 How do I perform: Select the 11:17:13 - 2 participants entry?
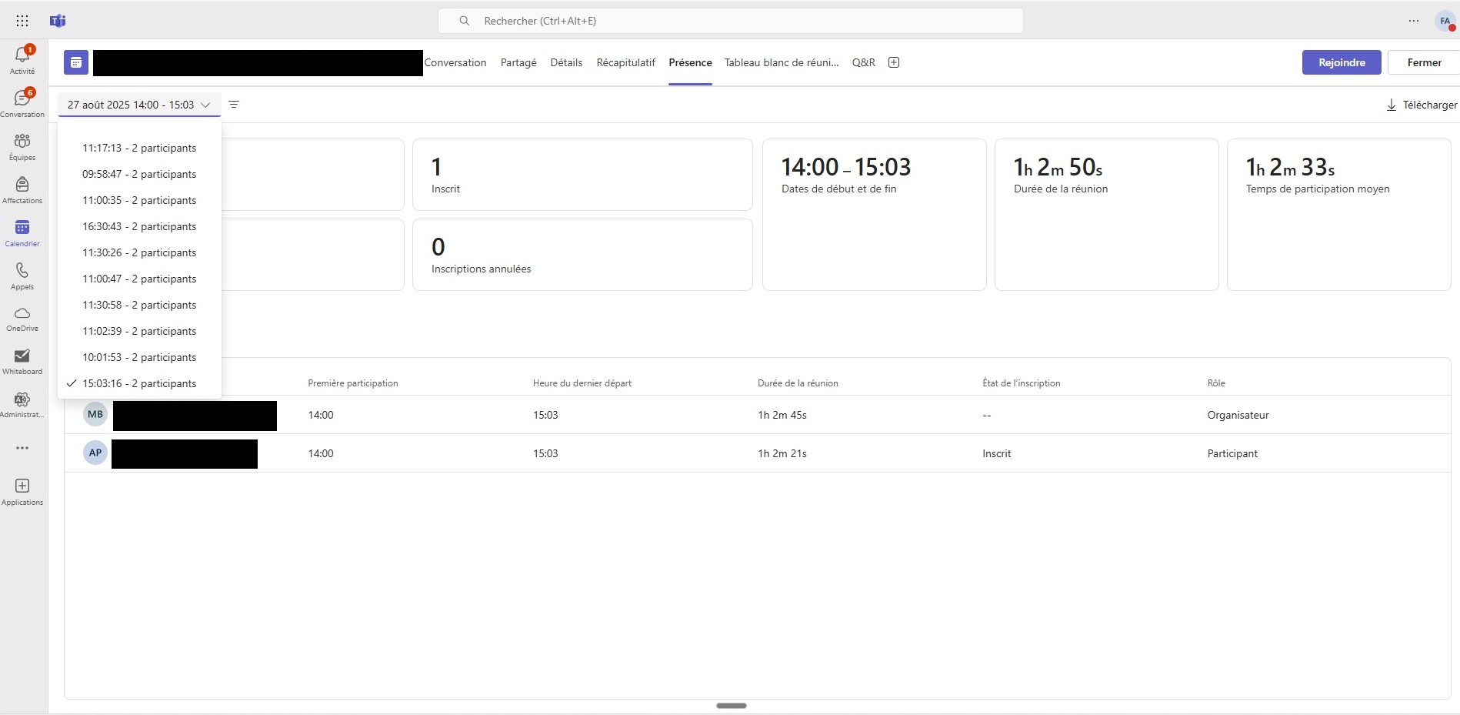(x=139, y=148)
